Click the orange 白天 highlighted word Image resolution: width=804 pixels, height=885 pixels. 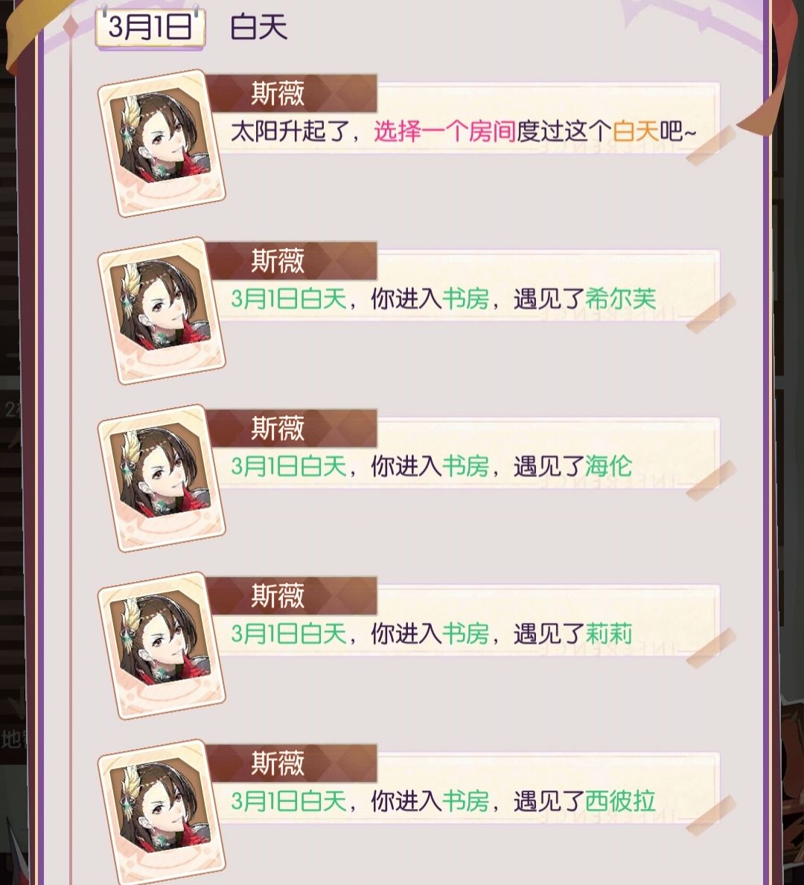point(636,132)
